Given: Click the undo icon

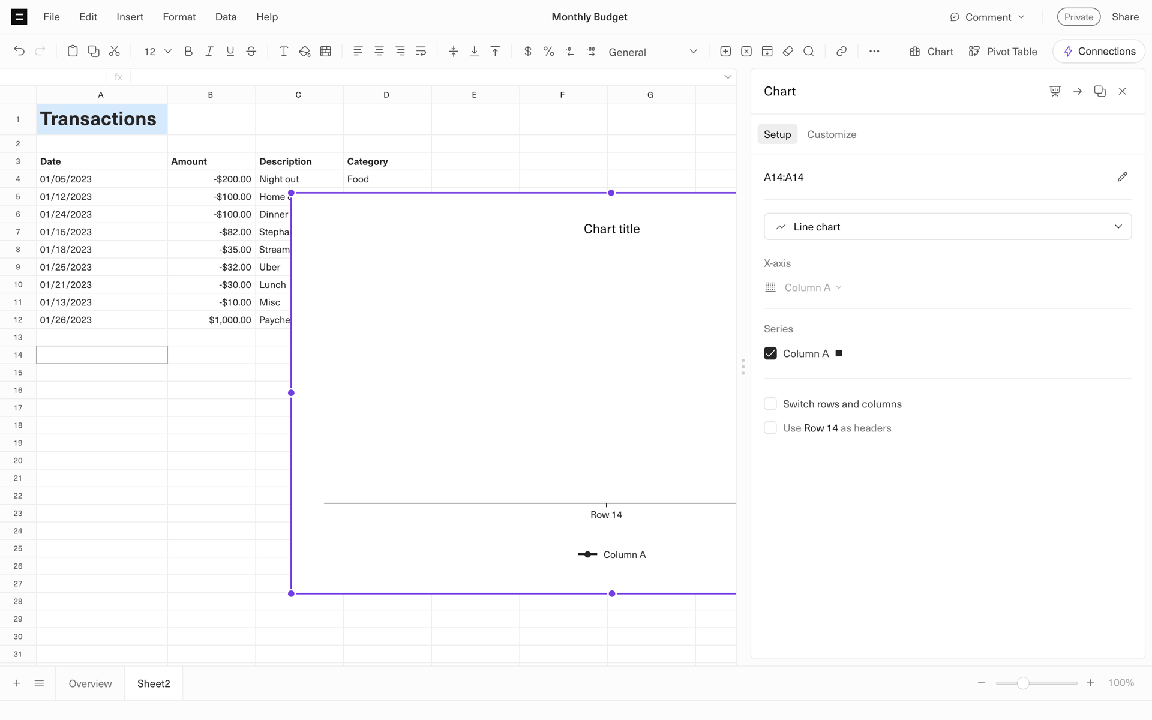Looking at the screenshot, I should pyautogui.click(x=19, y=52).
